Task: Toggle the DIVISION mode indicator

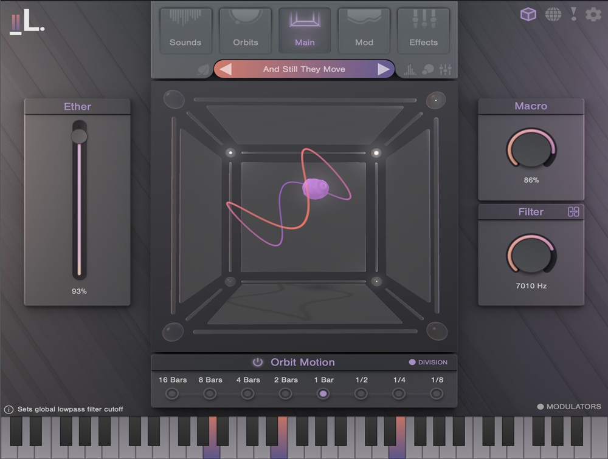Action: tap(412, 362)
